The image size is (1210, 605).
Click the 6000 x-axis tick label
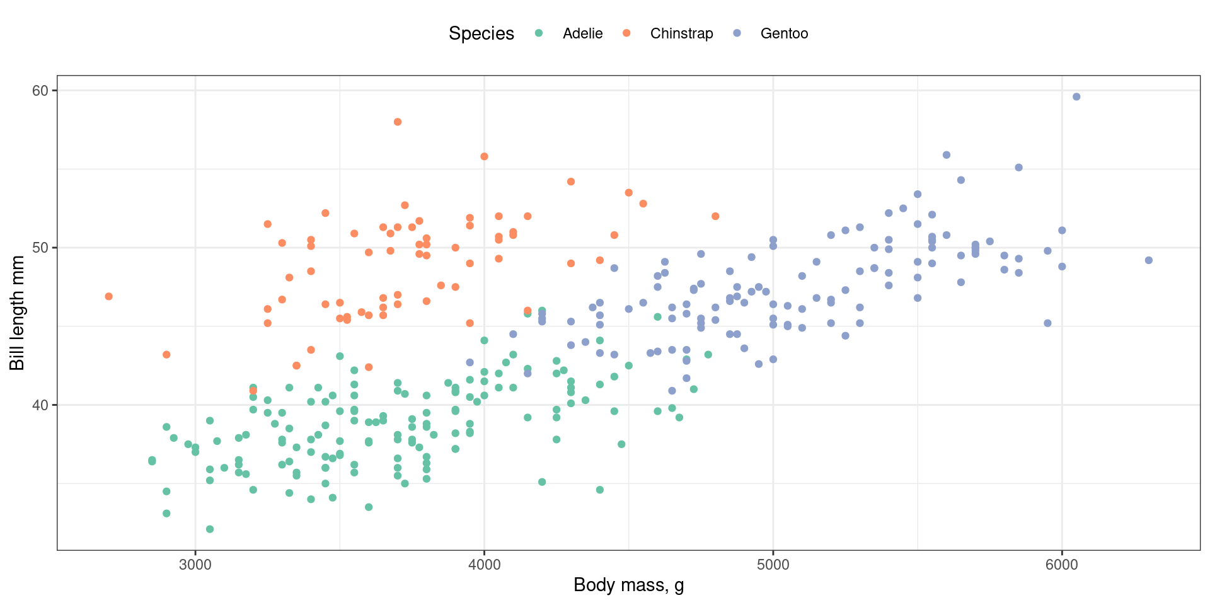pyautogui.click(x=1062, y=565)
